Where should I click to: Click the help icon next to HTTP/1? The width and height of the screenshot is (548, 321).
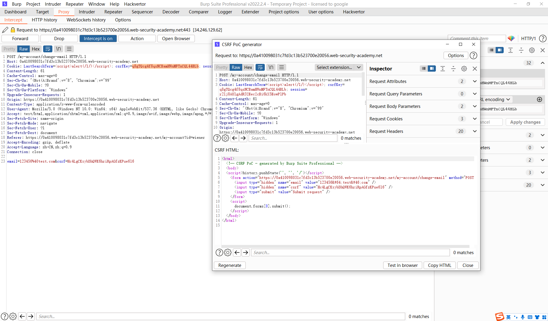(x=543, y=38)
